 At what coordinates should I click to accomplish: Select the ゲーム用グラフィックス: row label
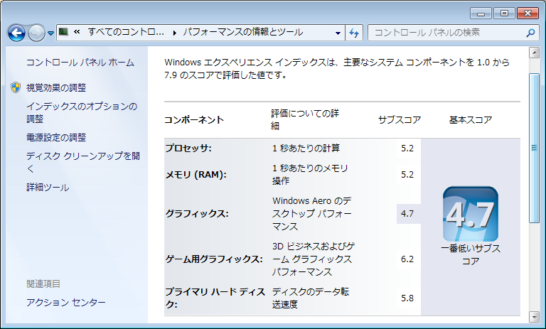(214, 259)
